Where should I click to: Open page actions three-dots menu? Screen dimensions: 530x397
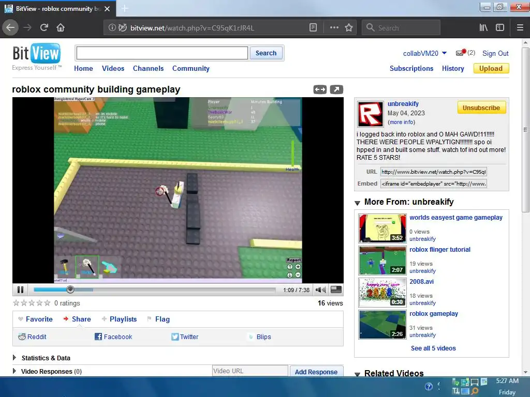click(x=334, y=28)
